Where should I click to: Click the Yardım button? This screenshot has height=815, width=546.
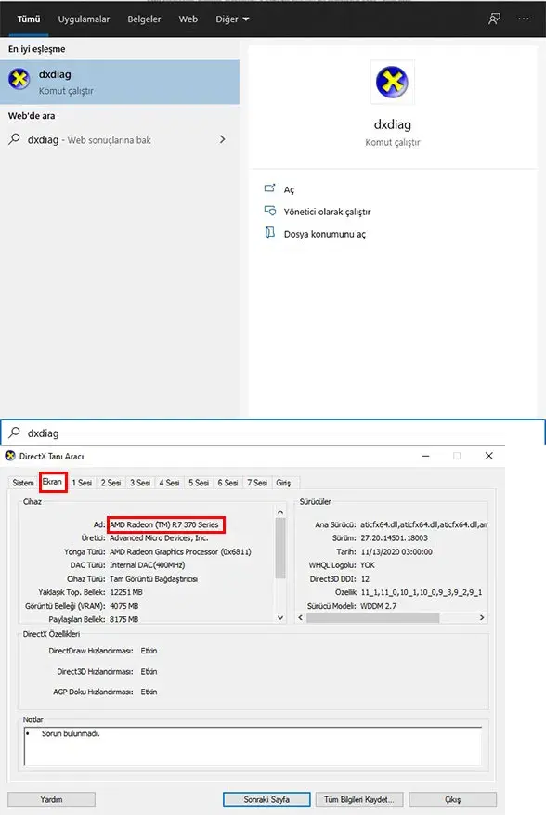coord(51,799)
